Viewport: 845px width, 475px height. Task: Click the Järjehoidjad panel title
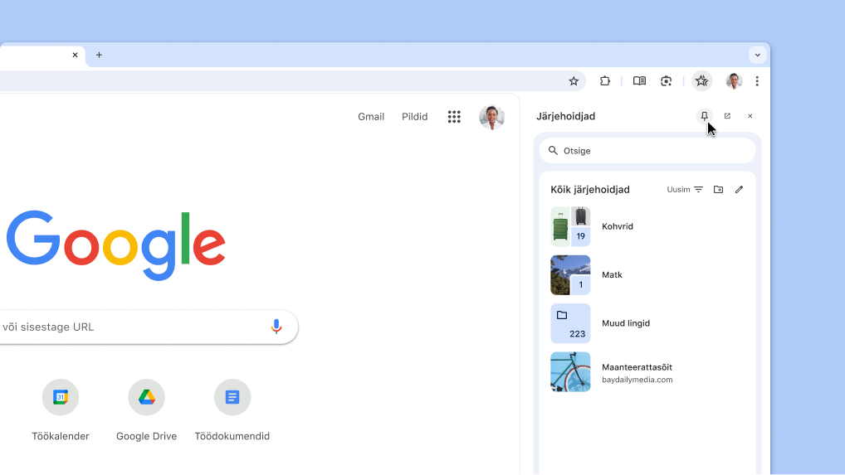tap(566, 116)
